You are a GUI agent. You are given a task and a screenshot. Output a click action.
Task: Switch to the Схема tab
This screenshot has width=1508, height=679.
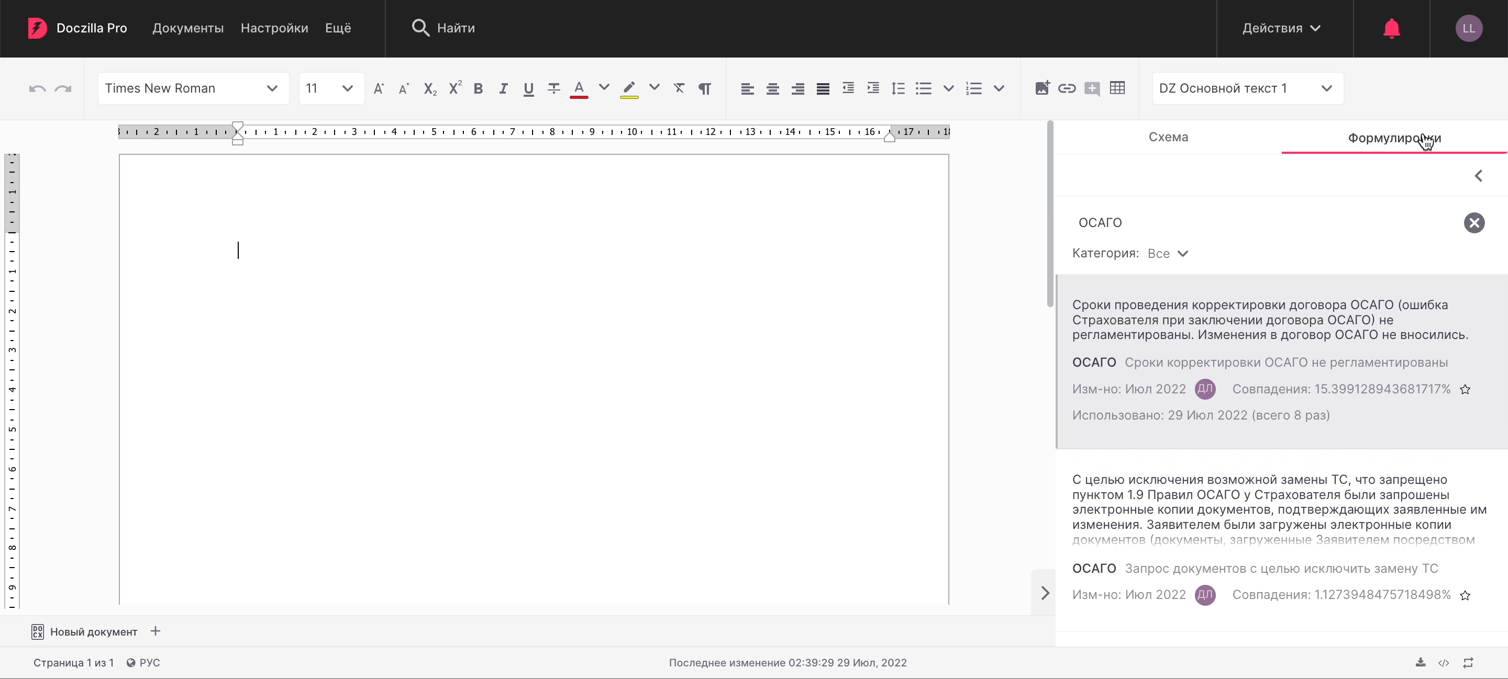[1168, 137]
